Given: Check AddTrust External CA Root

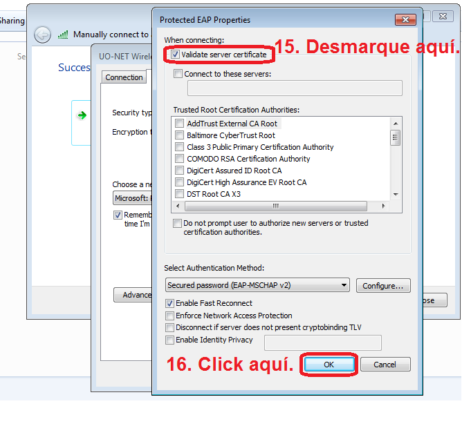Looking at the screenshot, I should tap(180, 124).
